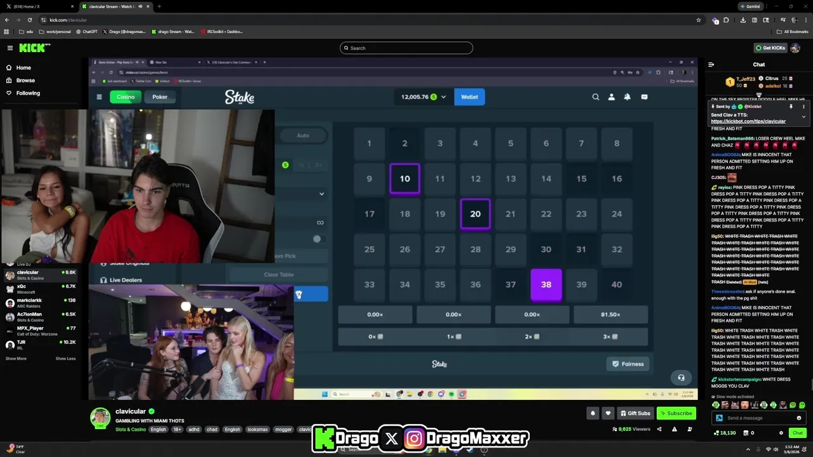Open the edu bookmarks folder

coord(25,31)
